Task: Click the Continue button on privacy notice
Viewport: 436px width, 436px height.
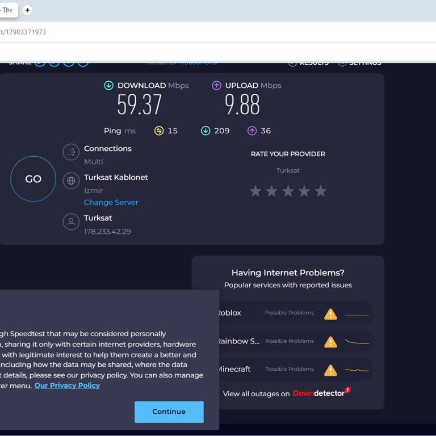Action: (x=169, y=412)
